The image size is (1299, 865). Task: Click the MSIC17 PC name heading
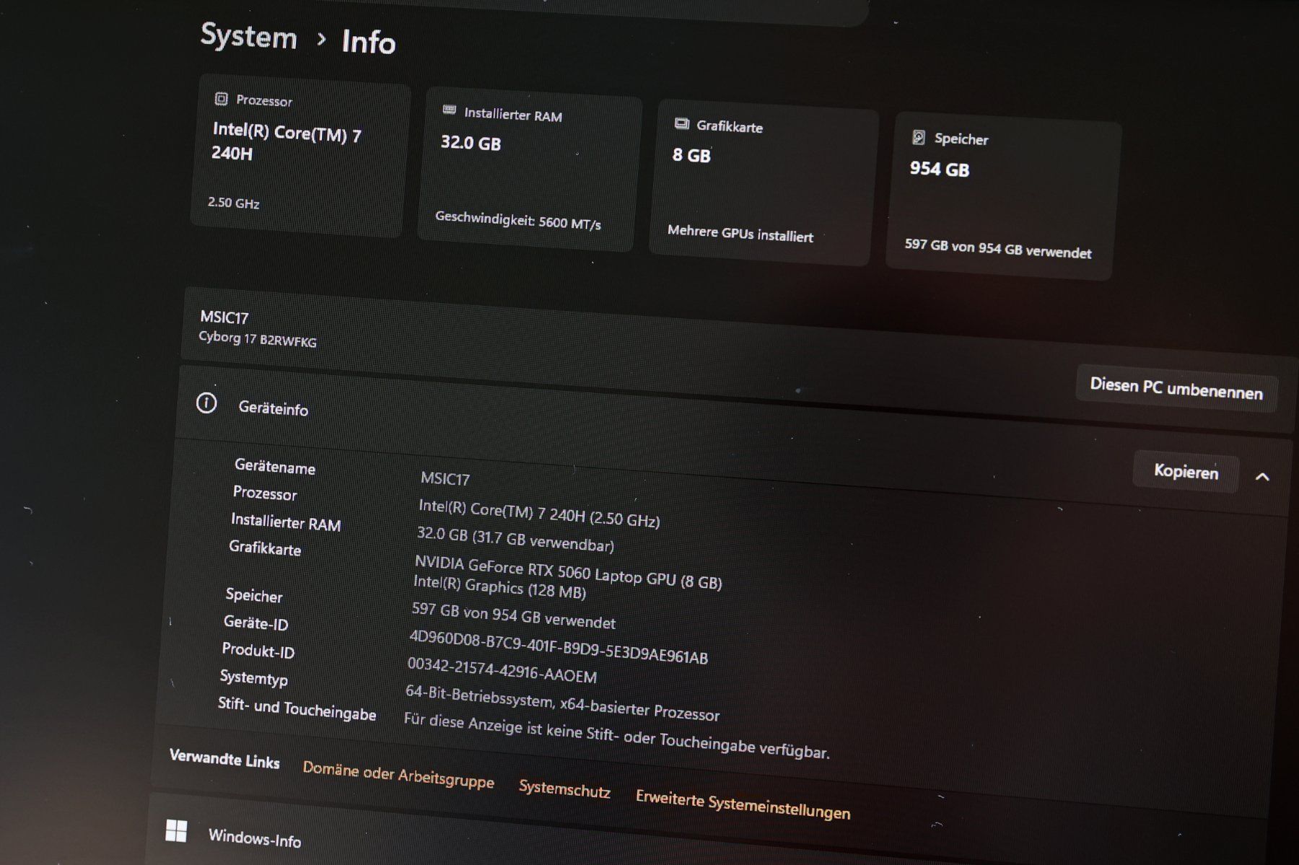(224, 317)
